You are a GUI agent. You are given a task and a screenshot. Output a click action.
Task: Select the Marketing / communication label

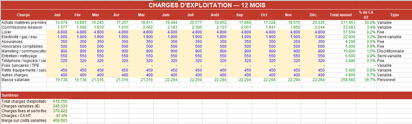(24, 51)
